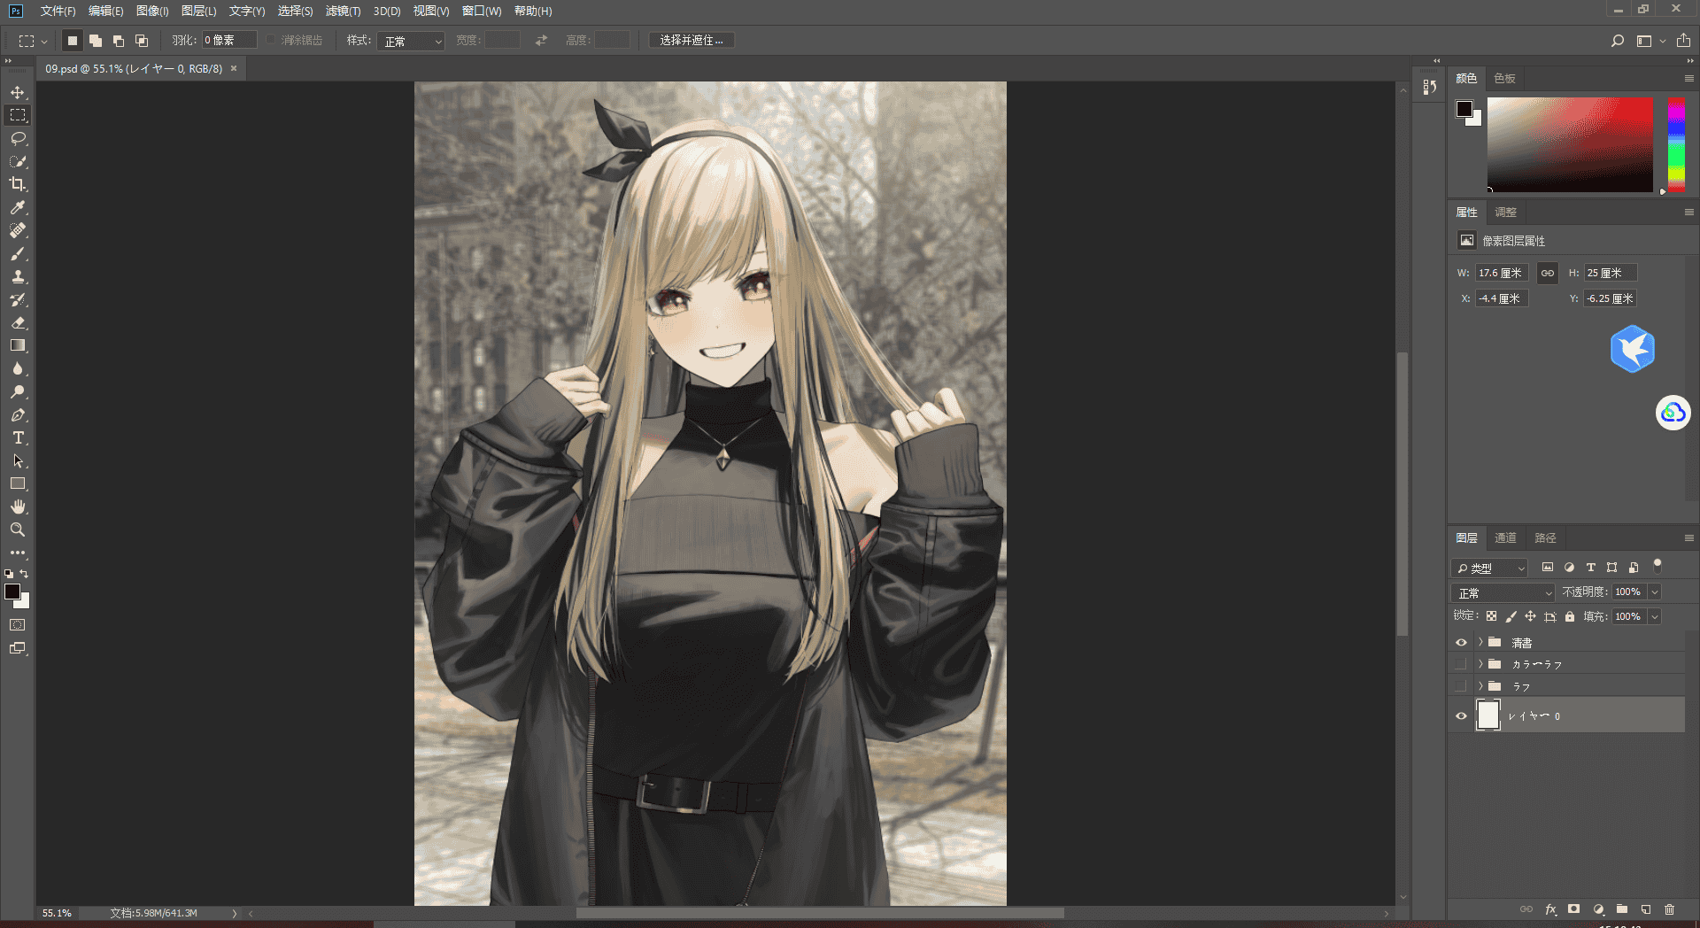Select the Lasso tool
Viewport: 1700px width, 928px height.
(x=18, y=138)
